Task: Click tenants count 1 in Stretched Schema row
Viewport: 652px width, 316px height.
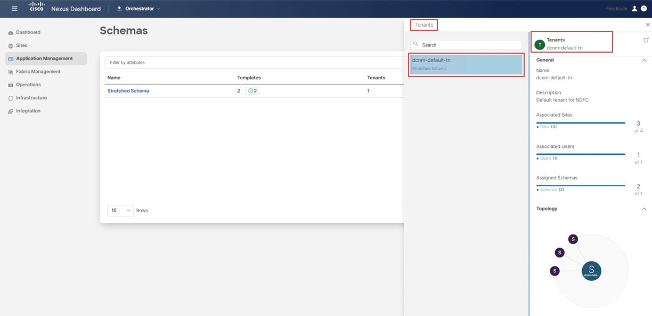Action: pos(368,91)
